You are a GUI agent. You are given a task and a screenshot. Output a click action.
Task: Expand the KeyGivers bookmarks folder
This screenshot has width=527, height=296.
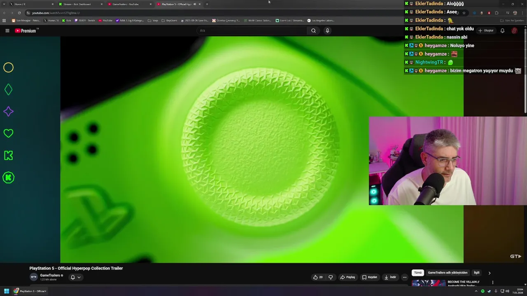[169, 21]
